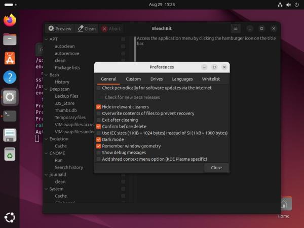304x228 pixels.
Task: Click the Preview toolbar button
Action: [60, 29]
